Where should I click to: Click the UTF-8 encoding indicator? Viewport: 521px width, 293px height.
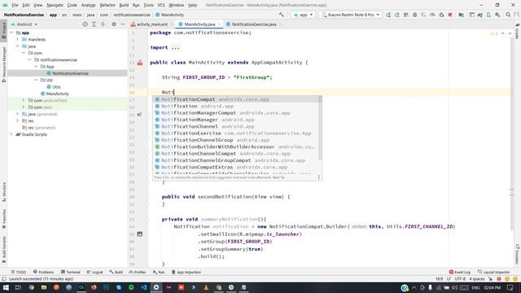pos(460,278)
